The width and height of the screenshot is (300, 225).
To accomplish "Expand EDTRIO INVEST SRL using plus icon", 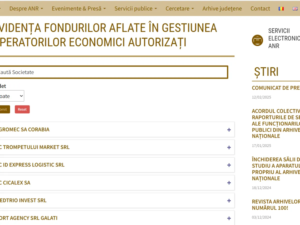I will [229, 201].
